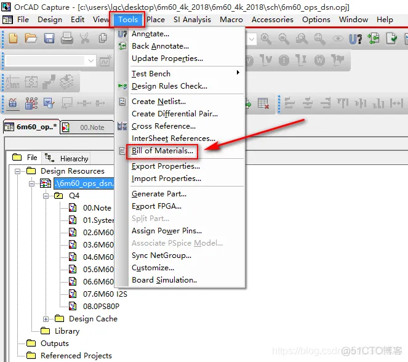Click the calendar-like icon in lower toolbar
The width and height of the screenshot is (408, 362).
[x=12, y=103]
